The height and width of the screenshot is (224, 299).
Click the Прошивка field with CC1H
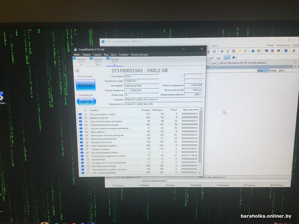pyautogui.click(x=142, y=77)
